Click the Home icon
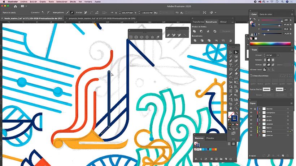Screen dimensions: 296x166 (15, 6)
